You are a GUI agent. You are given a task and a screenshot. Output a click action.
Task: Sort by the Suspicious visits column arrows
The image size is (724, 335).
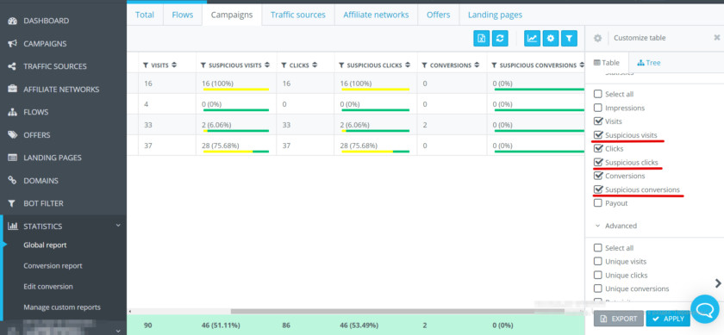pyautogui.click(x=266, y=65)
